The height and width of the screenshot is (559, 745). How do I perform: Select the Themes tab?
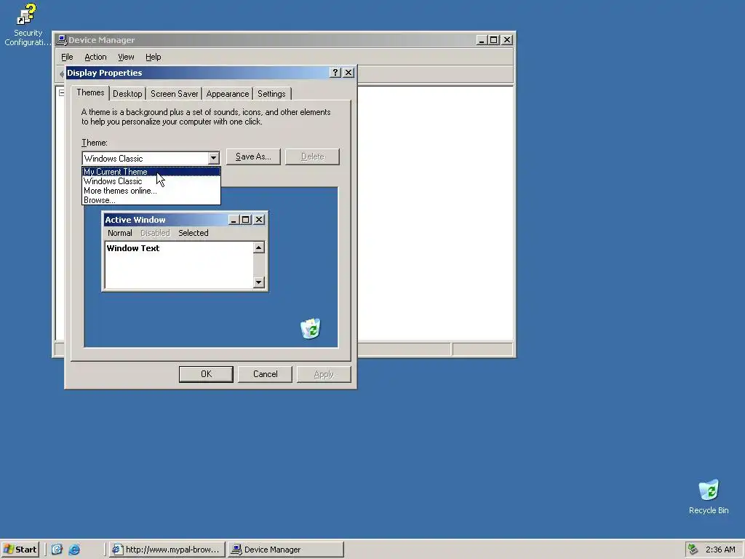(90, 92)
